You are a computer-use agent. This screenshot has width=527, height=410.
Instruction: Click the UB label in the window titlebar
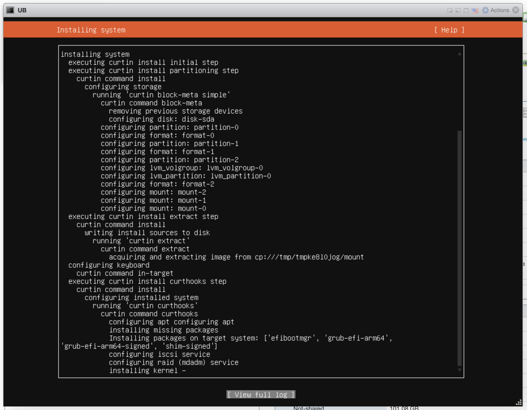22,10
